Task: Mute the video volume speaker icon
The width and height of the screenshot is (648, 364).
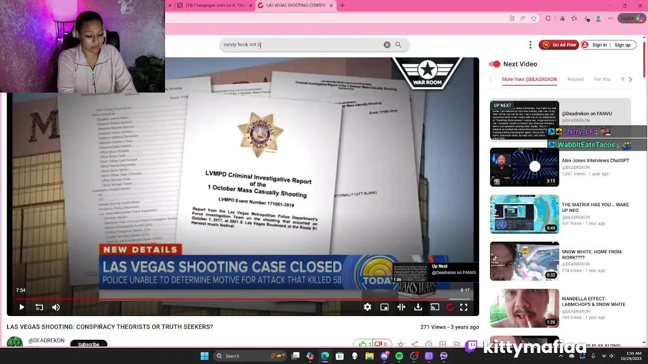Action: 56,307
